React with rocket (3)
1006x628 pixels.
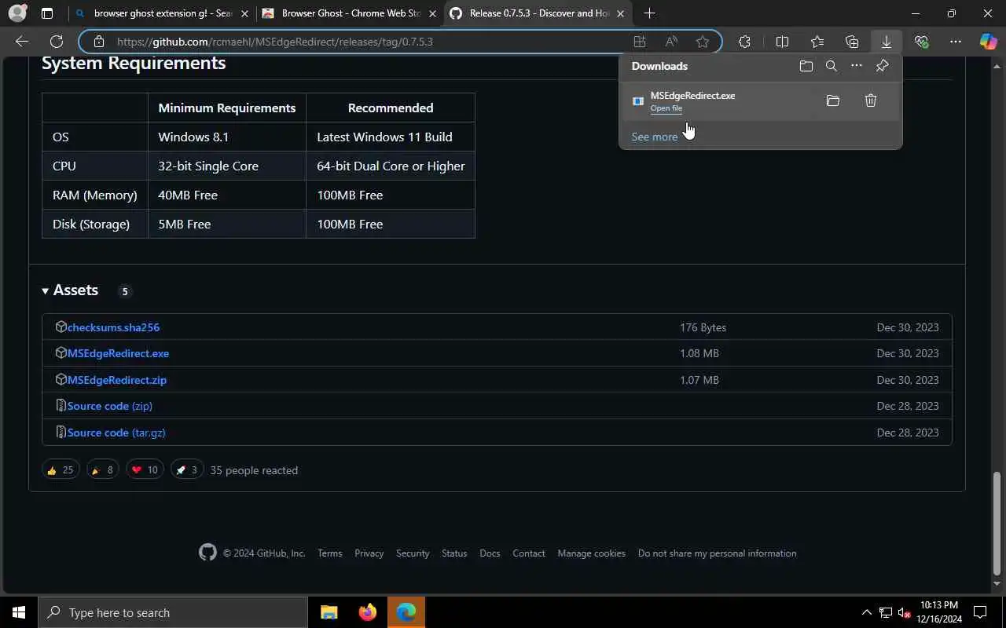tap(187, 470)
